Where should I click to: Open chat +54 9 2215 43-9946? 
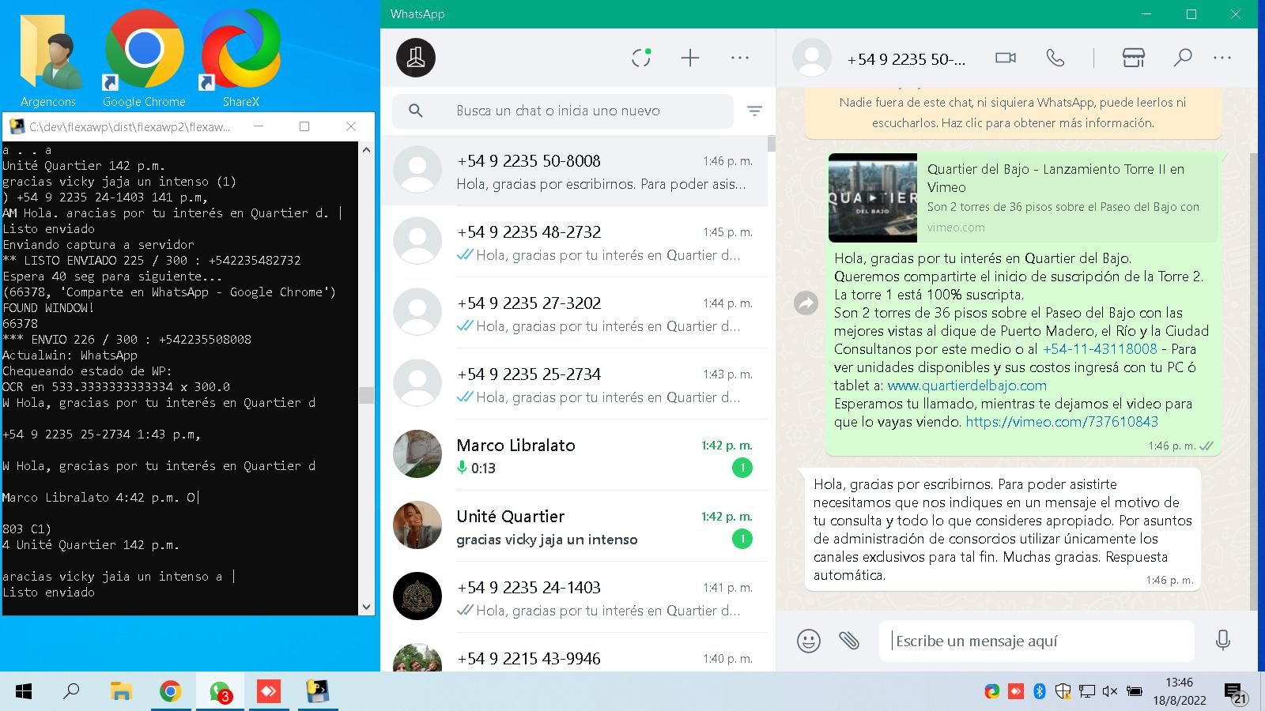(574, 653)
